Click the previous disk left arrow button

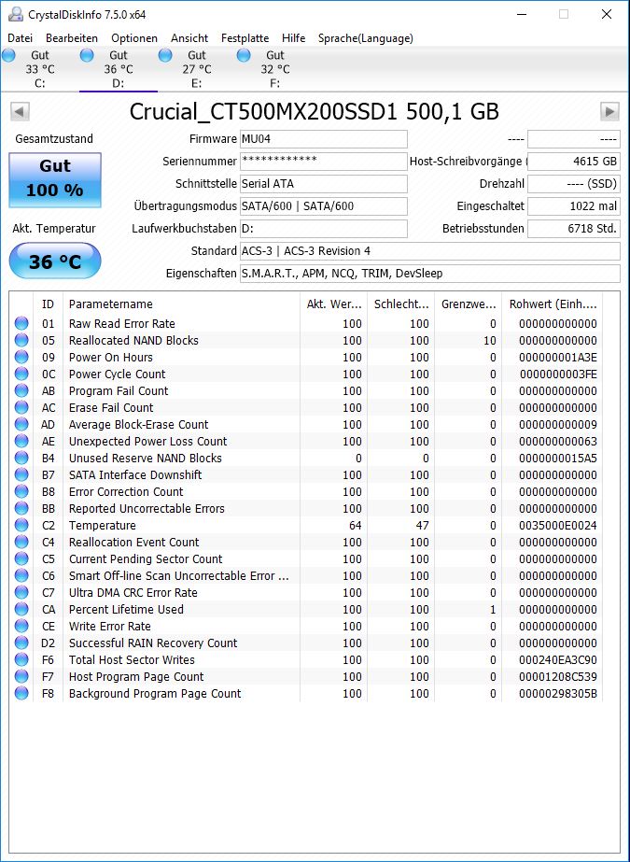(x=20, y=111)
